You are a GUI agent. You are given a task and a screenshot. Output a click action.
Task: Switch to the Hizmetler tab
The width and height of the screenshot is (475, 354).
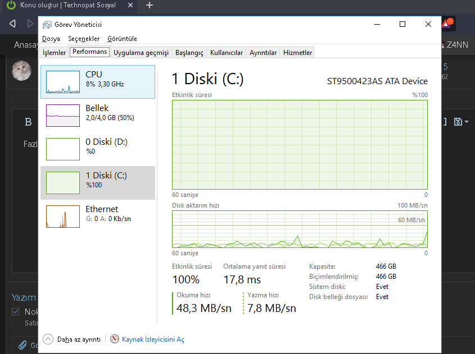pos(297,52)
